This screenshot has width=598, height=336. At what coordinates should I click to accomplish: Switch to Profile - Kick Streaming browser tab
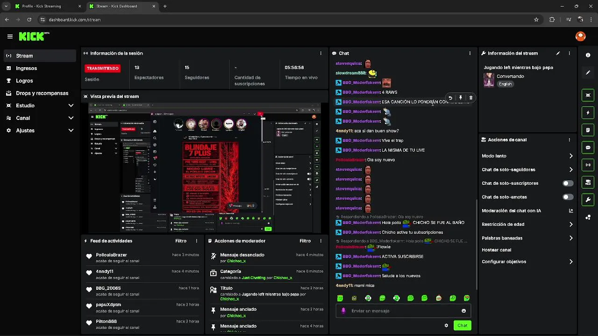[x=47, y=6]
